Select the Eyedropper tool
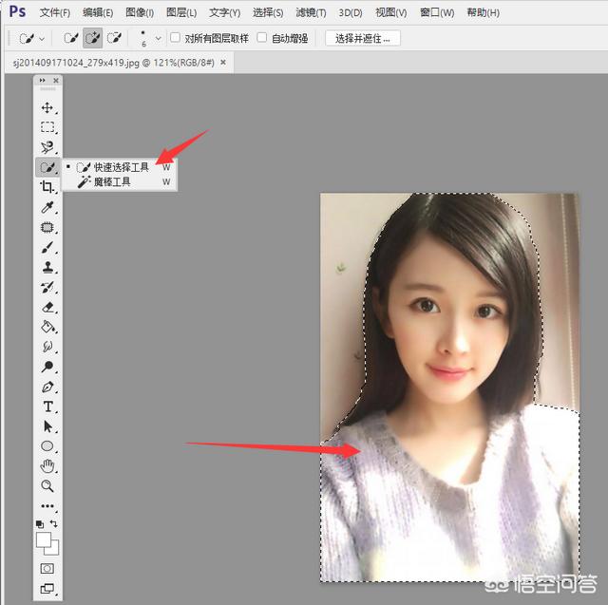The height and width of the screenshot is (605, 608). (x=47, y=207)
